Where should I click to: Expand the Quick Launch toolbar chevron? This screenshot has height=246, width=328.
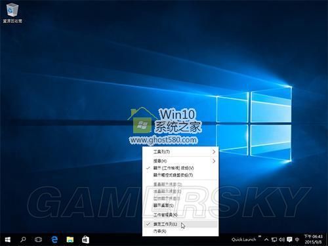click(260, 236)
